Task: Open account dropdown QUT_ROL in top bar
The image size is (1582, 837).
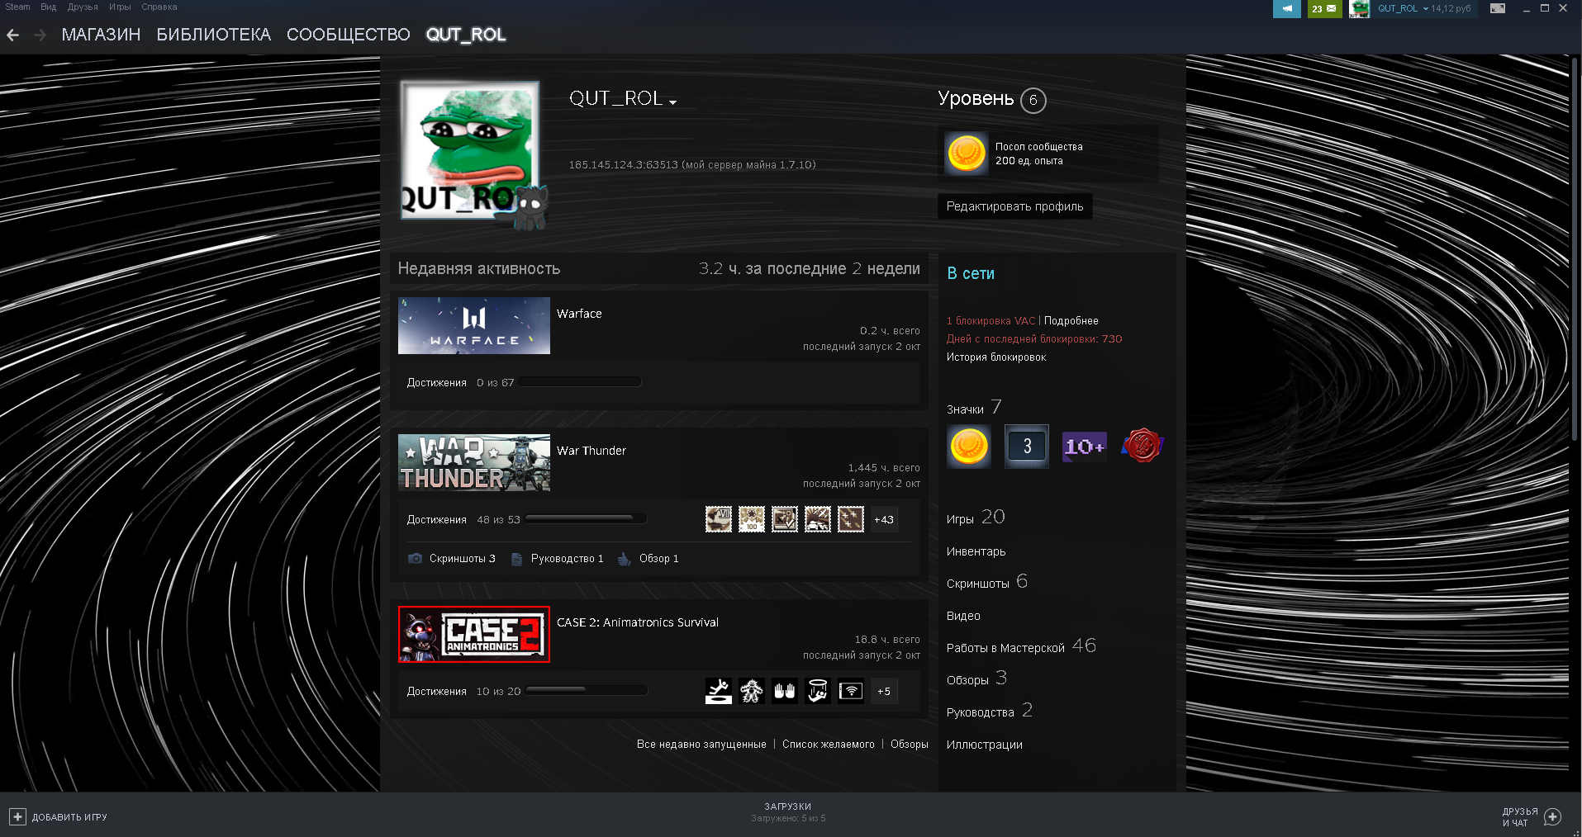Action: click(1403, 8)
